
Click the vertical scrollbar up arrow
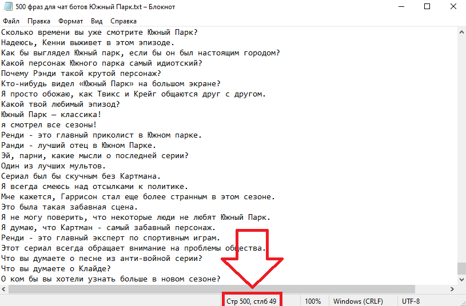pyautogui.click(x=461, y=32)
